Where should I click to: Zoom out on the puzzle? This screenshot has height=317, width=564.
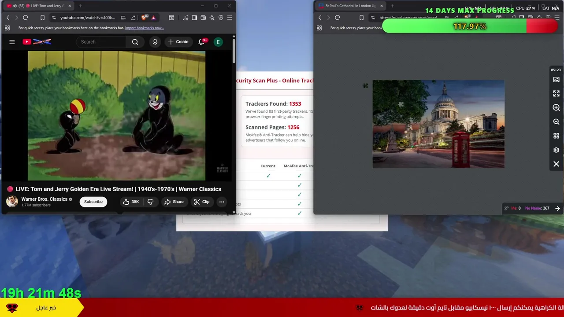[x=556, y=122]
